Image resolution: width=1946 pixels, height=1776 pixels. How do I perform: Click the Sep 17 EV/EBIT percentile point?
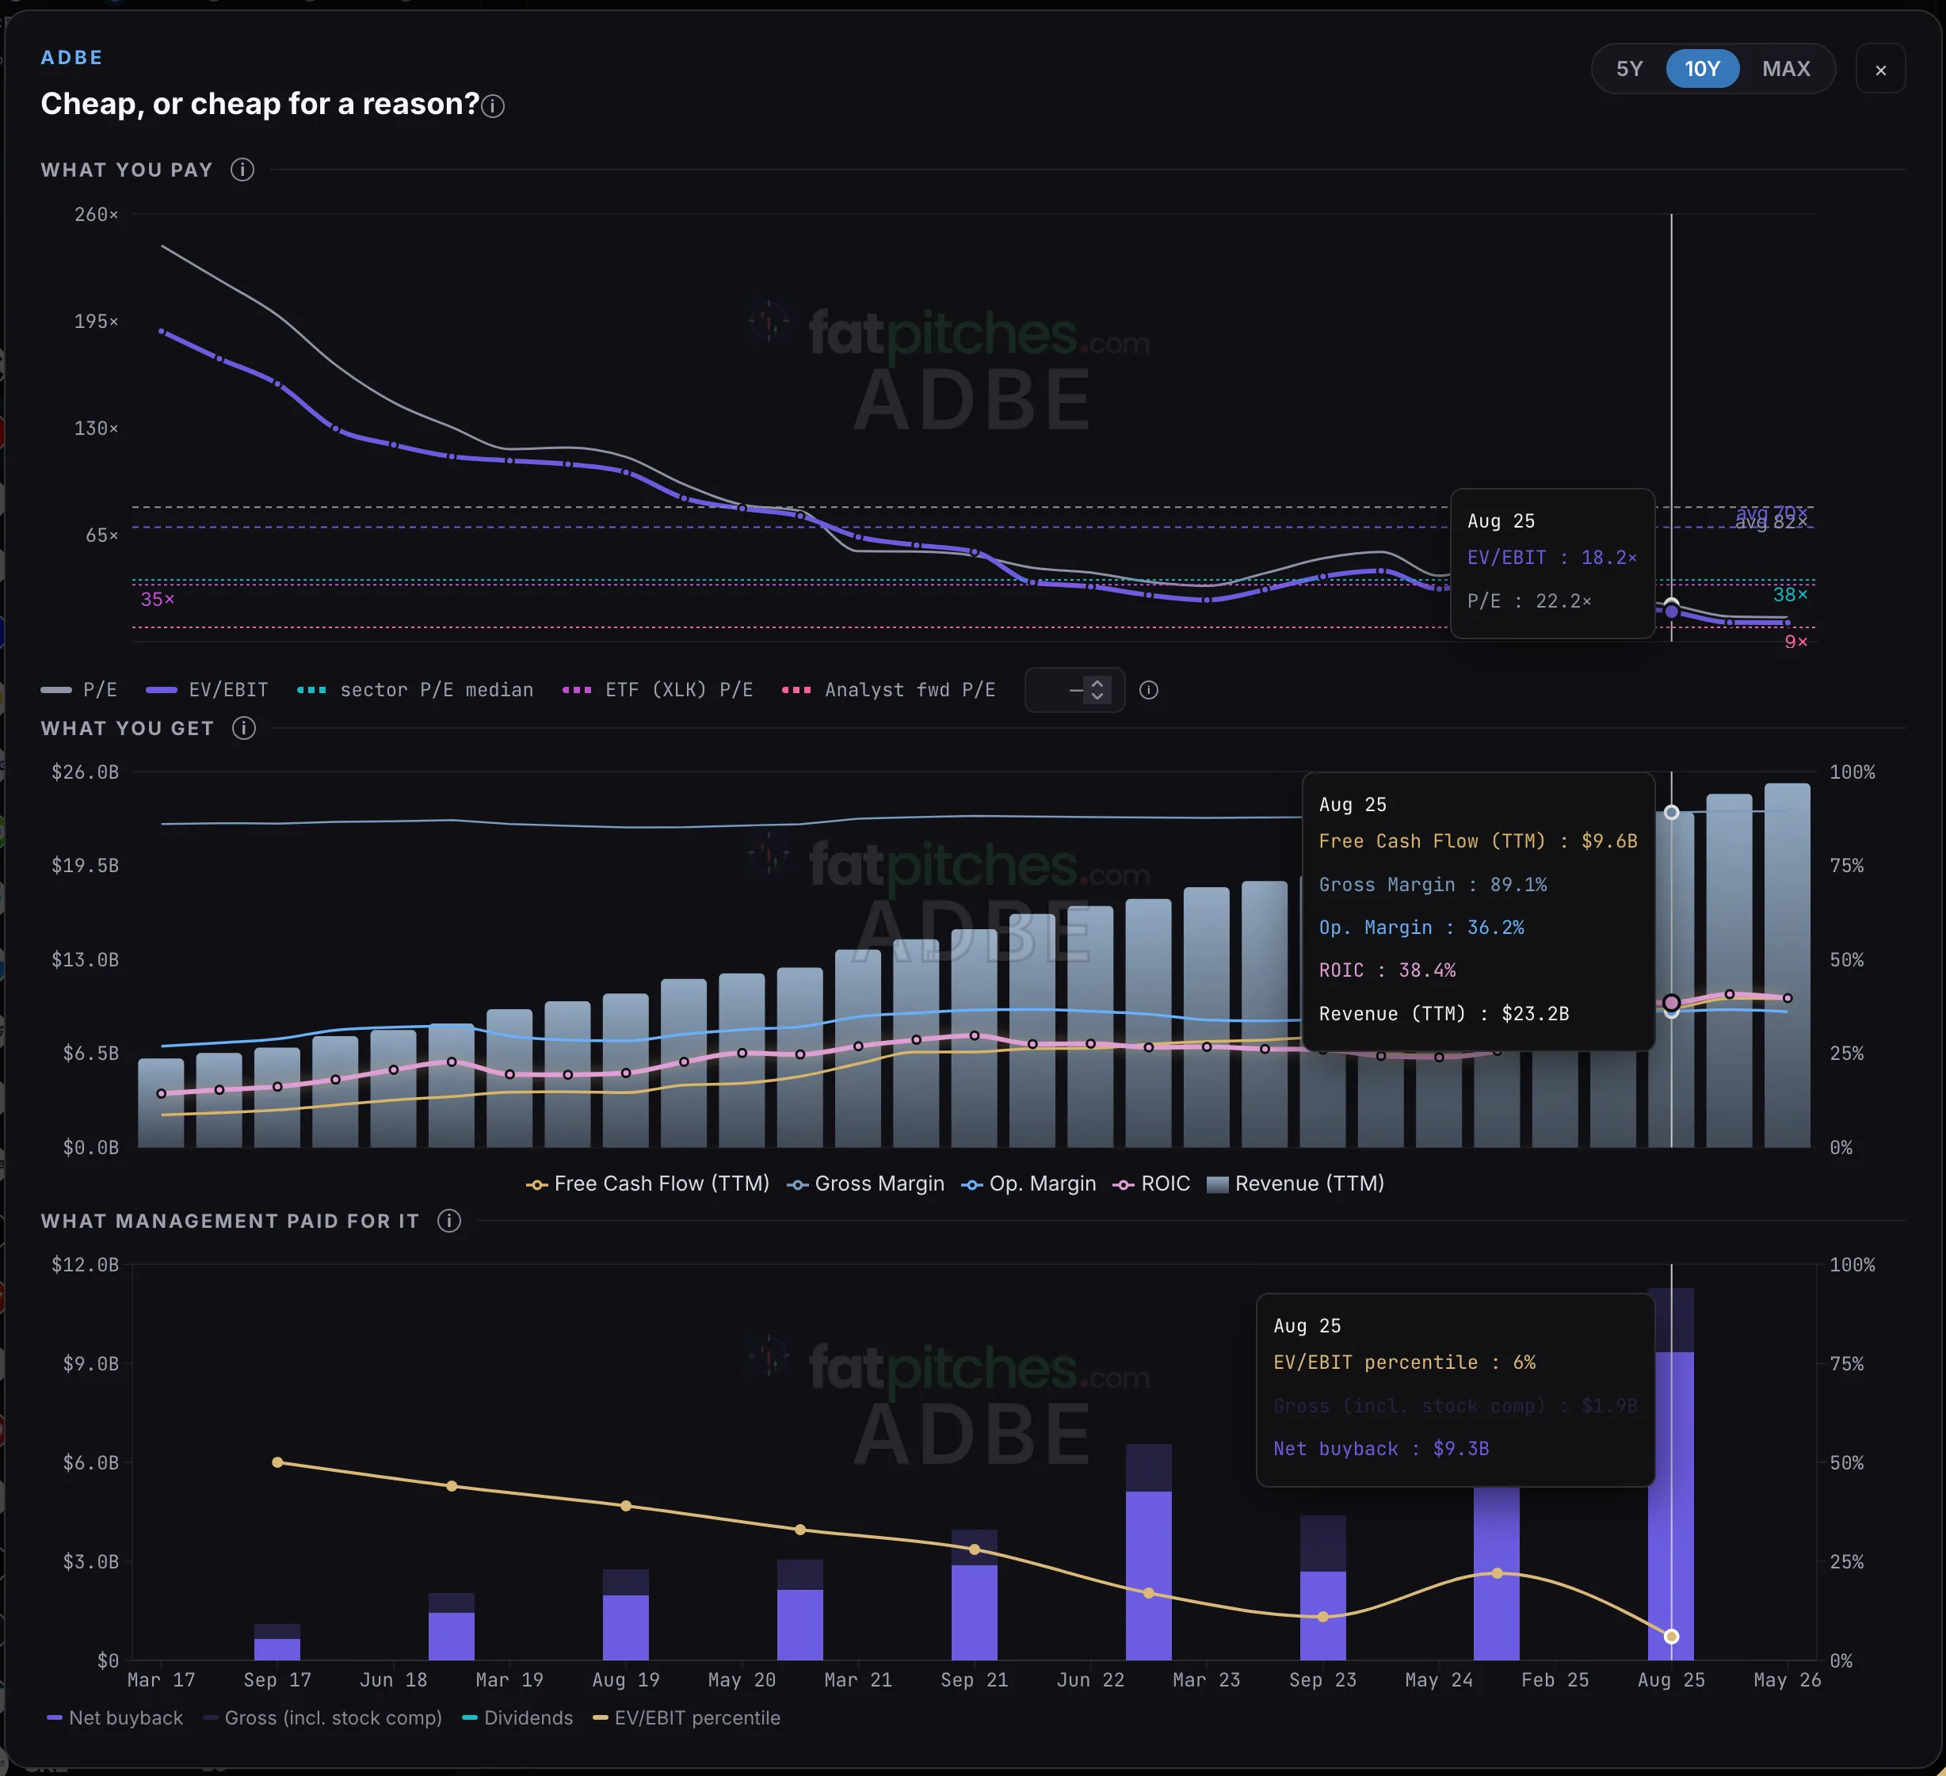point(277,1462)
